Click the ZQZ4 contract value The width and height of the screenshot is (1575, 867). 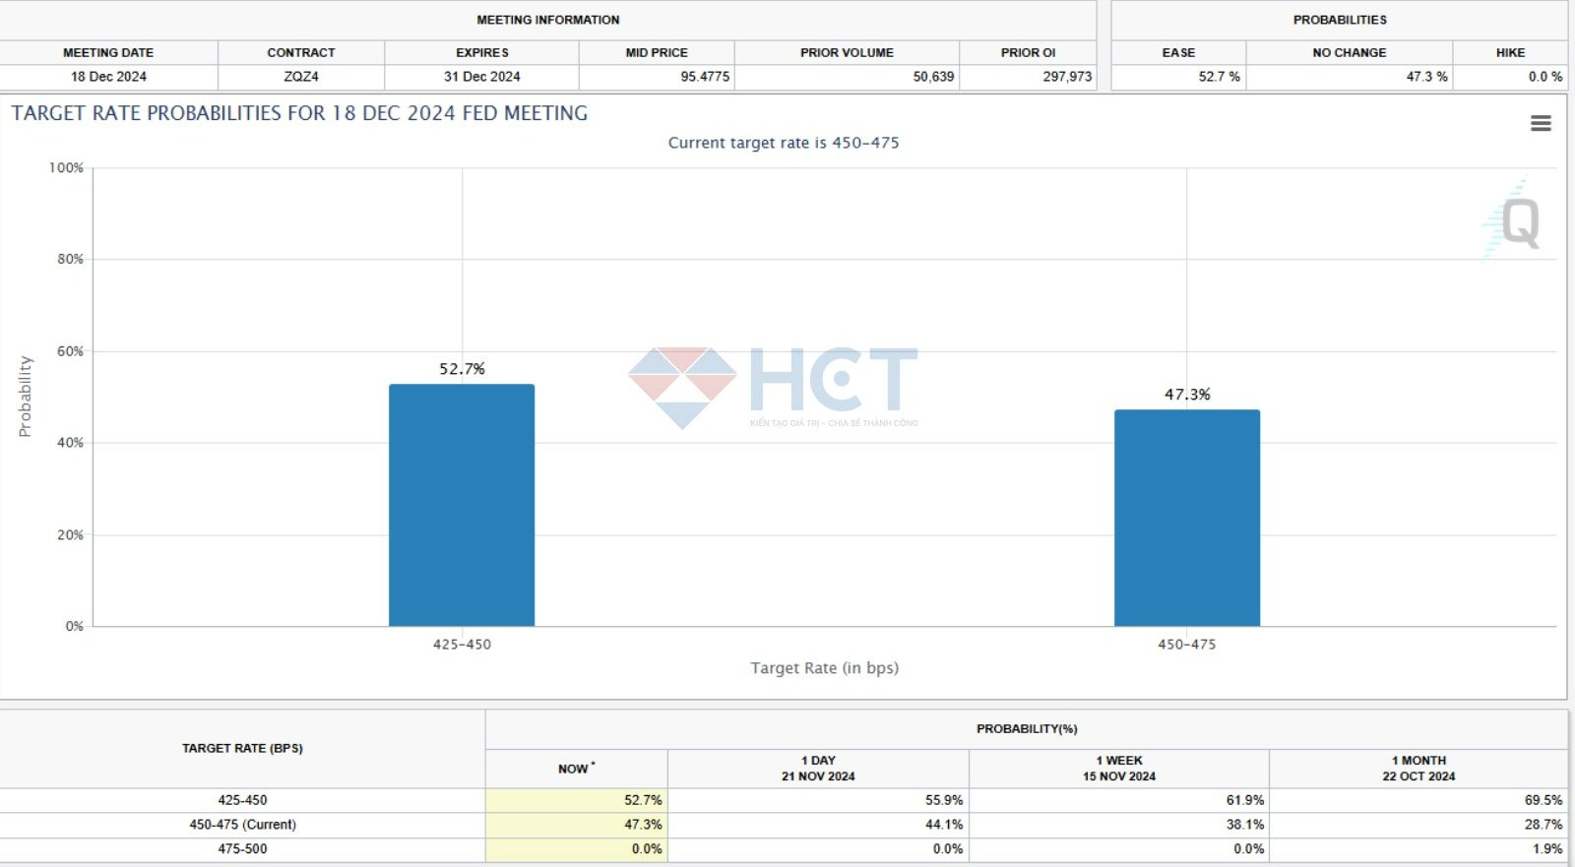click(x=301, y=77)
